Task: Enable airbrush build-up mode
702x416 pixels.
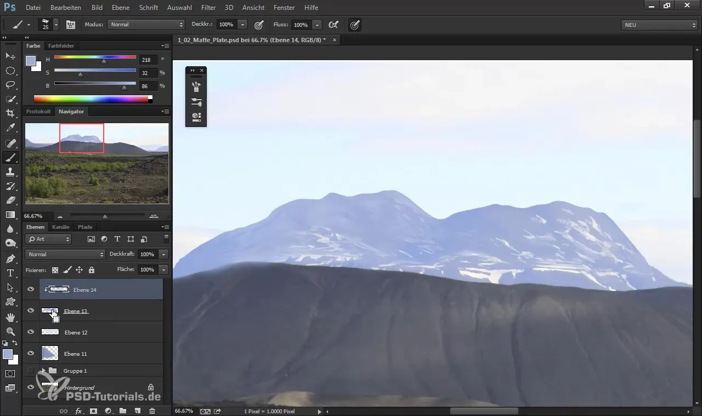Action: point(333,25)
